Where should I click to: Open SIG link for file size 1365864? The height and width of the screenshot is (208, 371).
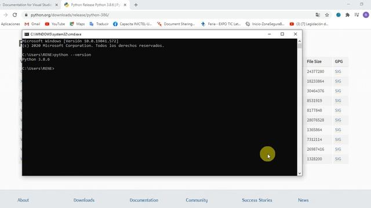(338, 129)
